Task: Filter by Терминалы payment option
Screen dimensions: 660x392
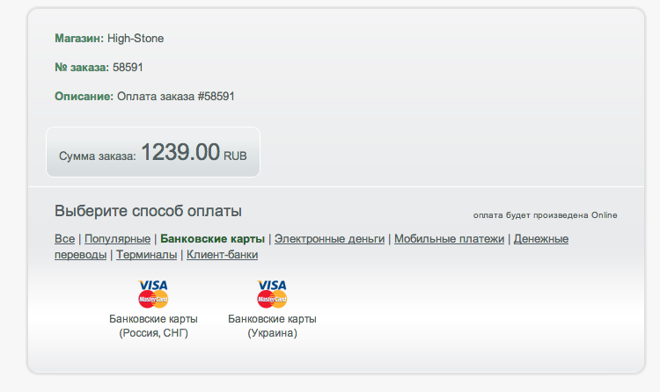Action: coord(146,255)
